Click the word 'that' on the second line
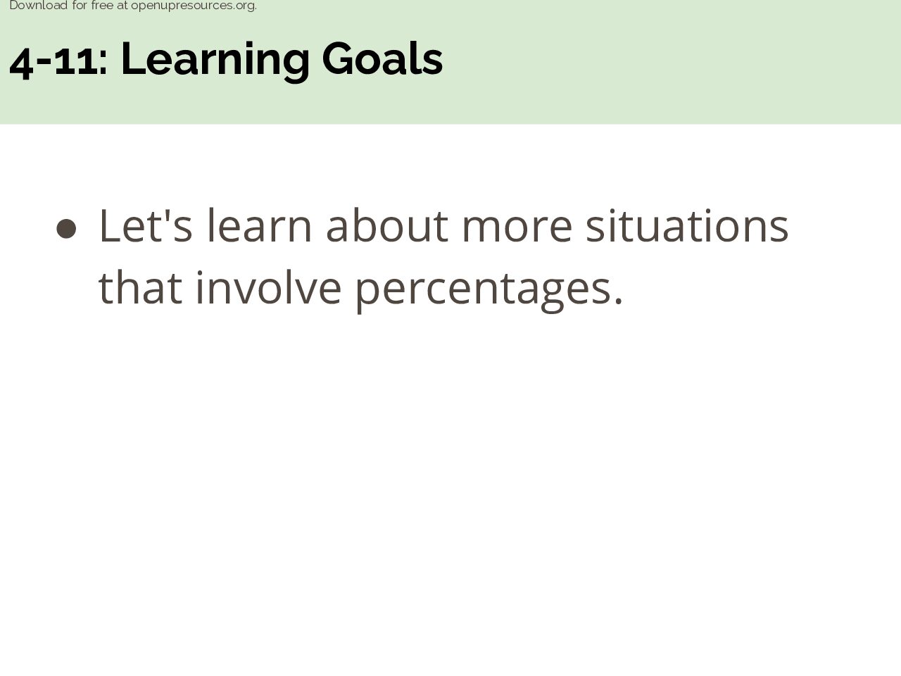The width and height of the screenshot is (901, 676). 140,287
